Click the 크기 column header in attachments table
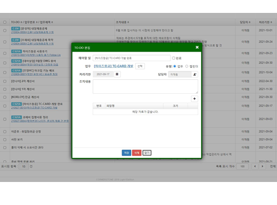The height and width of the screenshot is (205, 277). point(176,106)
